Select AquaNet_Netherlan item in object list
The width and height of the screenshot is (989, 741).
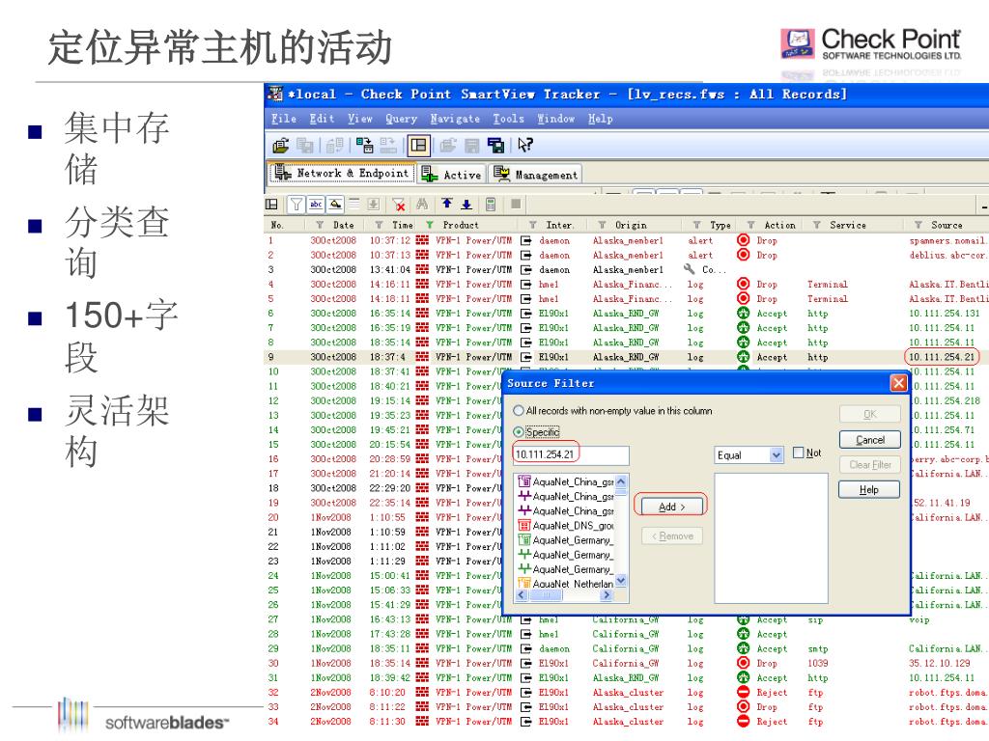tap(566, 584)
